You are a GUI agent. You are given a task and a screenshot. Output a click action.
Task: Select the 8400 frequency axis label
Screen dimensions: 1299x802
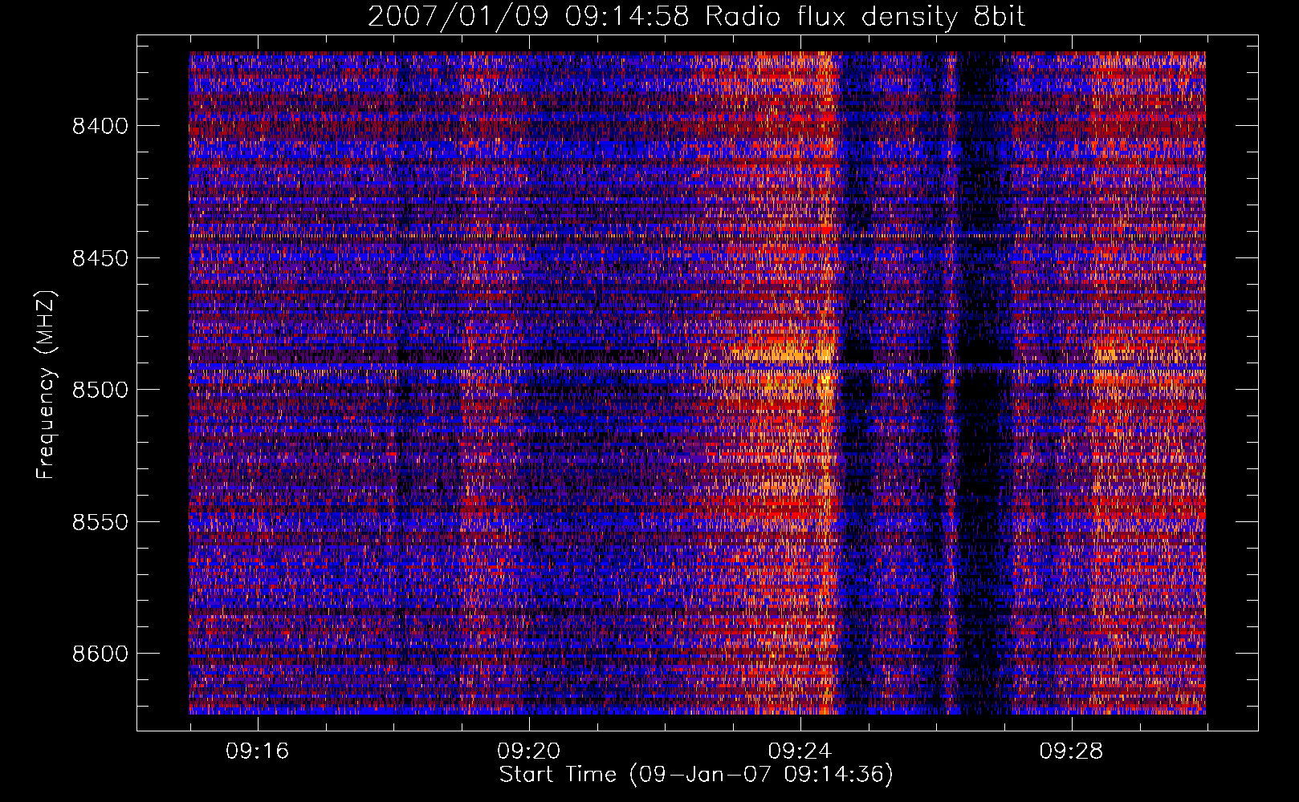(100, 127)
